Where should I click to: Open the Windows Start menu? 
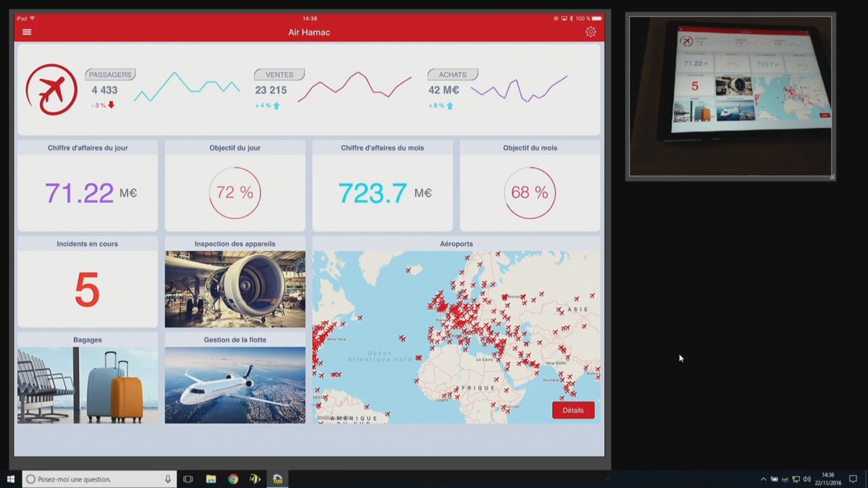click(11, 479)
